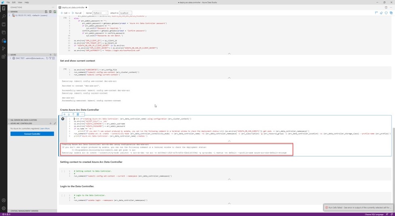Click Collapse Cells icon in notebook toolbar

pyautogui.click(x=376, y=13)
